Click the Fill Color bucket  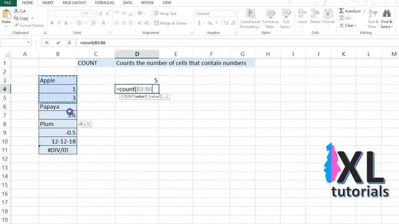click(93, 23)
